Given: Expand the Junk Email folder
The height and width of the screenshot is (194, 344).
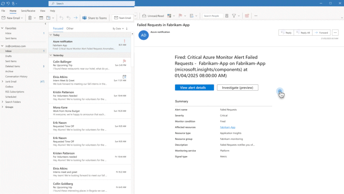Looking at the screenshot, I should click(2, 82).
